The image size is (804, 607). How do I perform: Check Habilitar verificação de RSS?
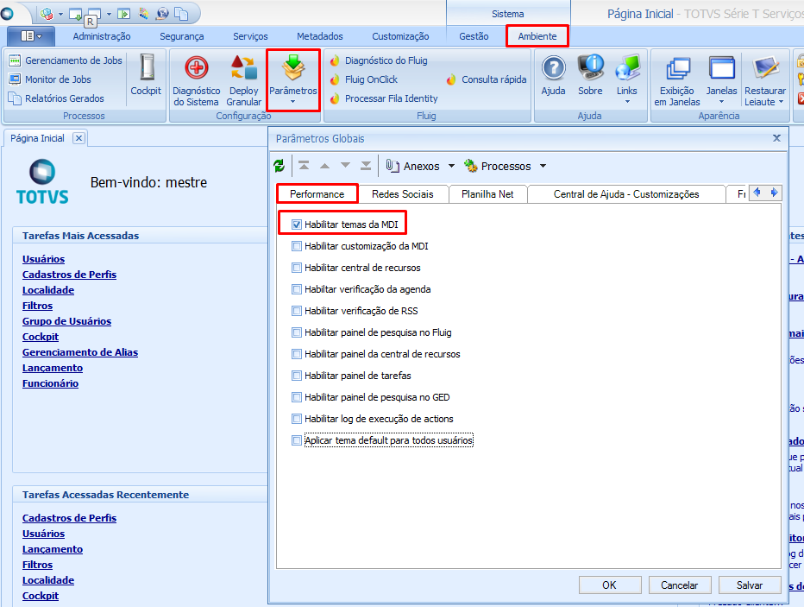297,311
